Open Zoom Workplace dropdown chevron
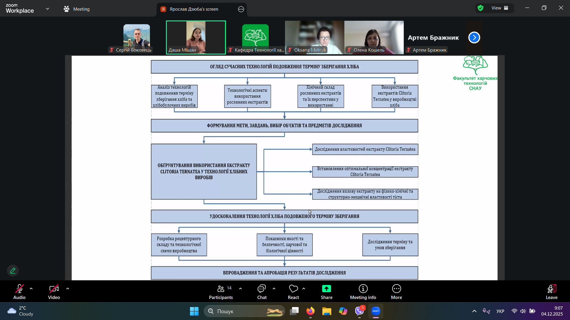This screenshot has height=320, width=570. click(x=47, y=9)
